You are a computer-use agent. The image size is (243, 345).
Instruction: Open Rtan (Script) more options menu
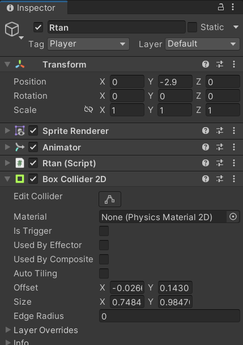[234, 163]
